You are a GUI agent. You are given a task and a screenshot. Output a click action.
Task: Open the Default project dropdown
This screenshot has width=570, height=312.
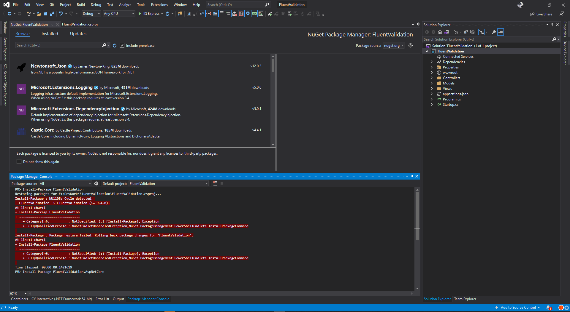[x=207, y=183]
